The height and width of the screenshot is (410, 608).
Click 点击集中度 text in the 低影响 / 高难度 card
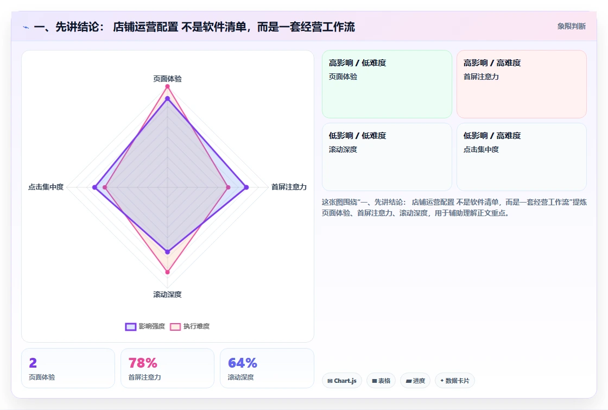coord(481,149)
